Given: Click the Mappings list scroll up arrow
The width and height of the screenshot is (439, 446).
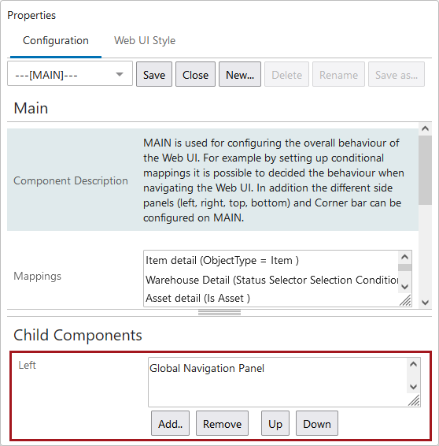Looking at the screenshot, I should (404, 257).
